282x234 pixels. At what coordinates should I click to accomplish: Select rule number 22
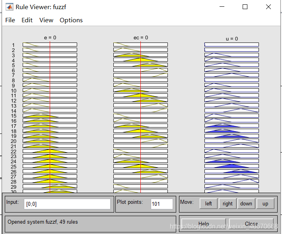[14, 152]
